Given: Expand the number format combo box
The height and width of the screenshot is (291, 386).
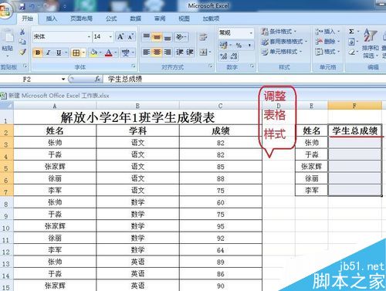Looking at the screenshot, I should (251, 33).
